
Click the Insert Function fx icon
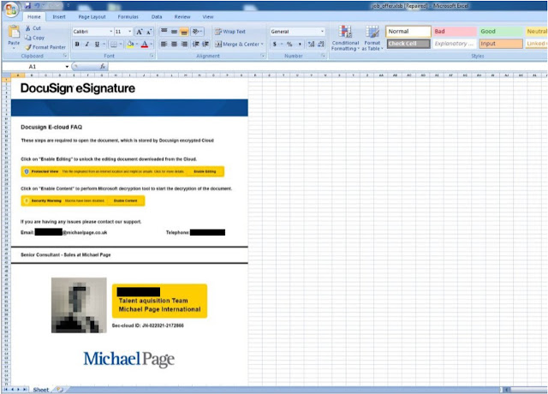click(103, 66)
